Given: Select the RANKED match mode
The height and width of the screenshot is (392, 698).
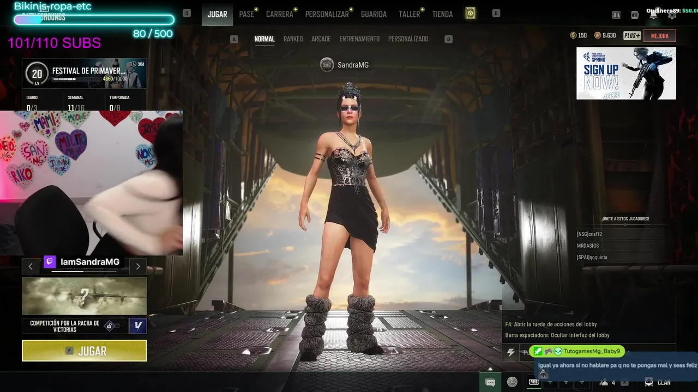Looking at the screenshot, I should pyautogui.click(x=293, y=39).
